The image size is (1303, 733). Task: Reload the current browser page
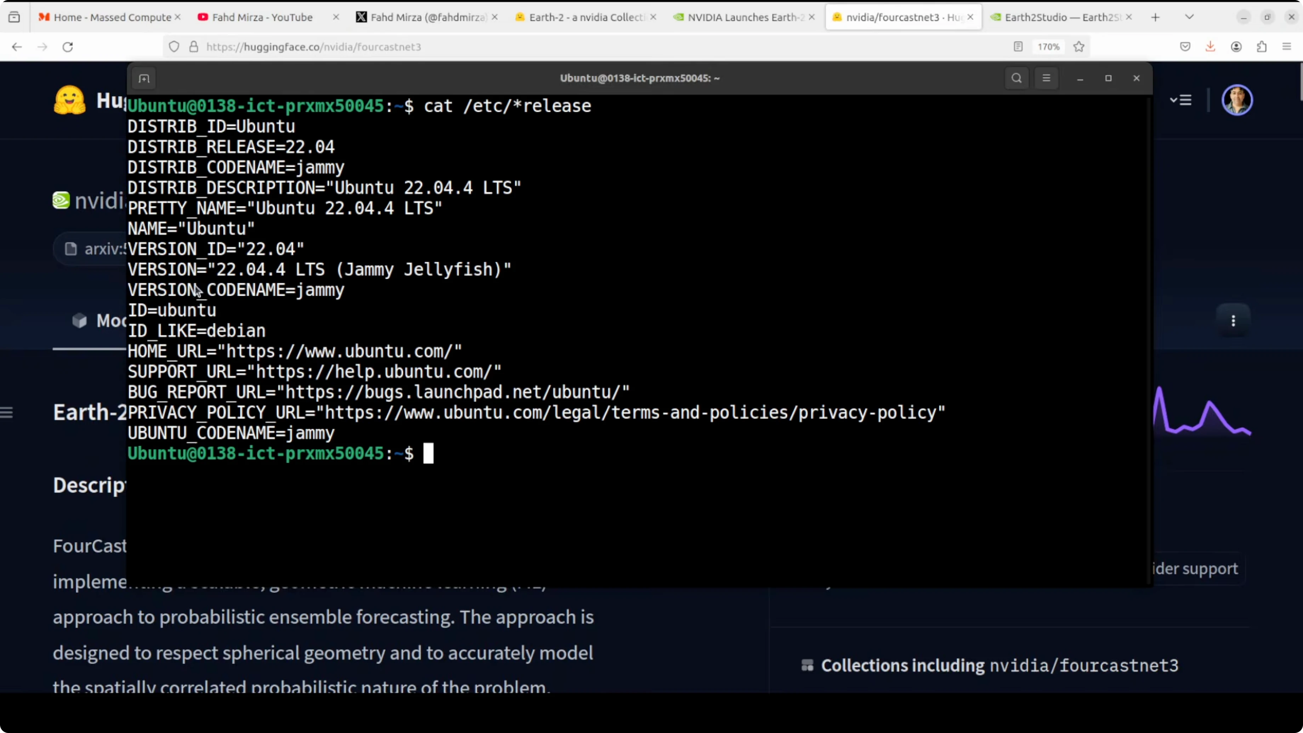click(68, 47)
